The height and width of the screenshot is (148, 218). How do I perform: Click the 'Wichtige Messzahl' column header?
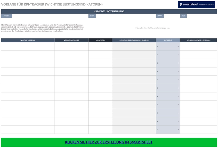pyautogui.click(x=28, y=40)
